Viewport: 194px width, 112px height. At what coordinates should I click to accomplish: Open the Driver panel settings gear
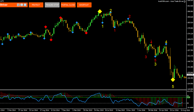click(x=18, y=5)
